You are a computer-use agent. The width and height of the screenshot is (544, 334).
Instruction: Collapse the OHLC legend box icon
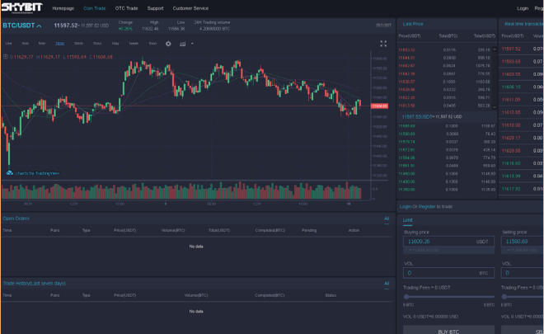(x=6, y=57)
